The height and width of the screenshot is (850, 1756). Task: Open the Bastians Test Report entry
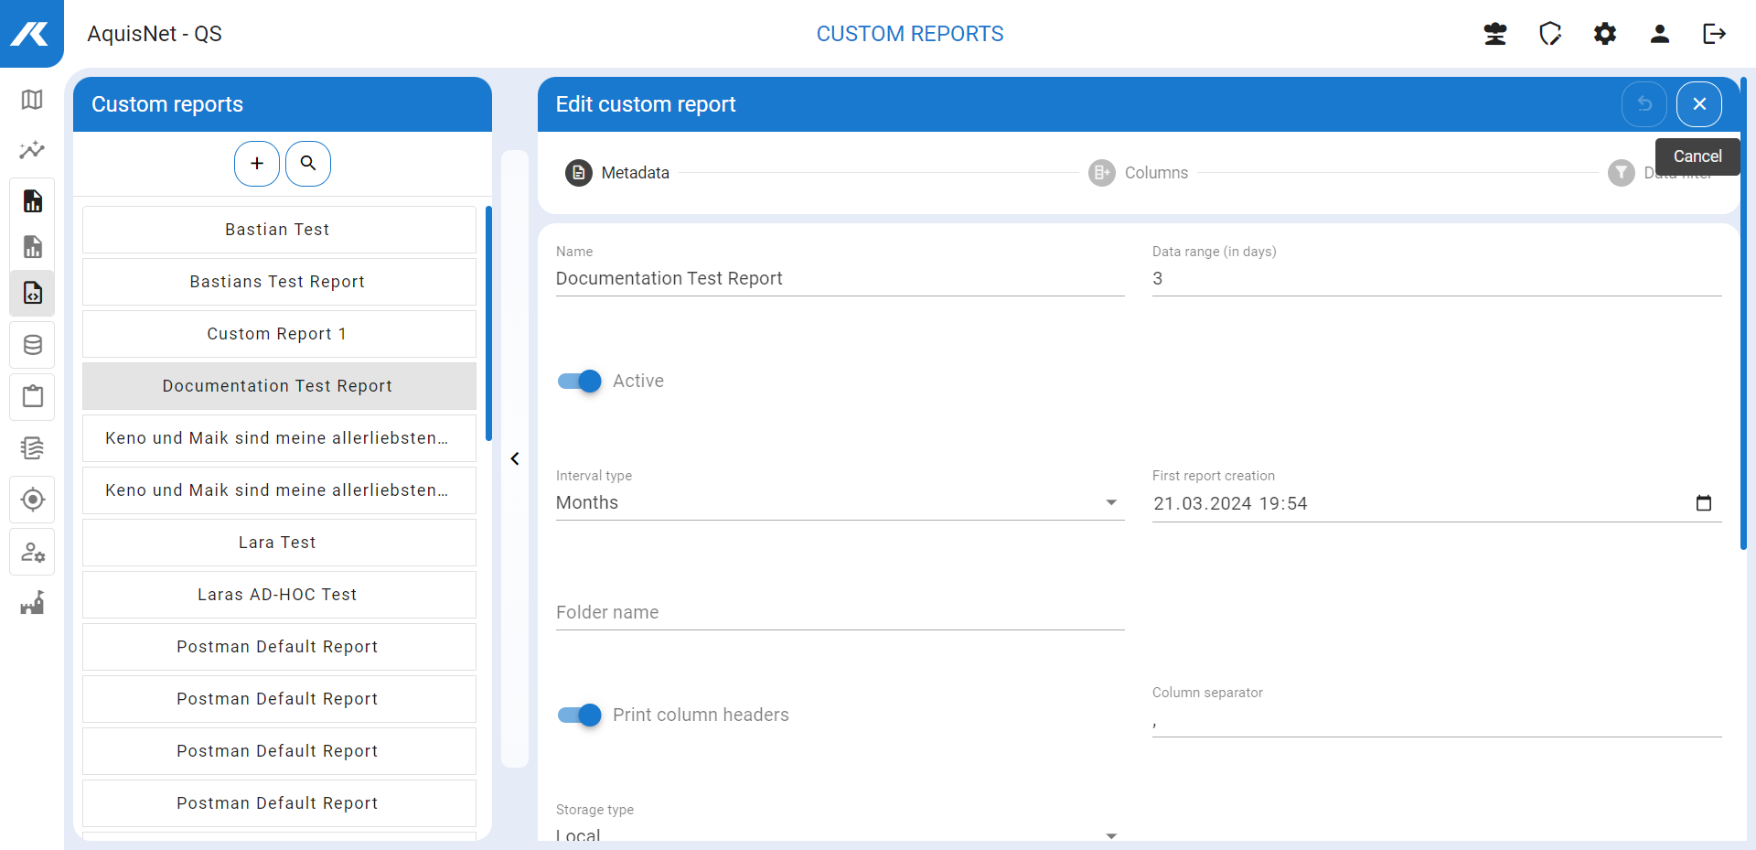(x=278, y=282)
